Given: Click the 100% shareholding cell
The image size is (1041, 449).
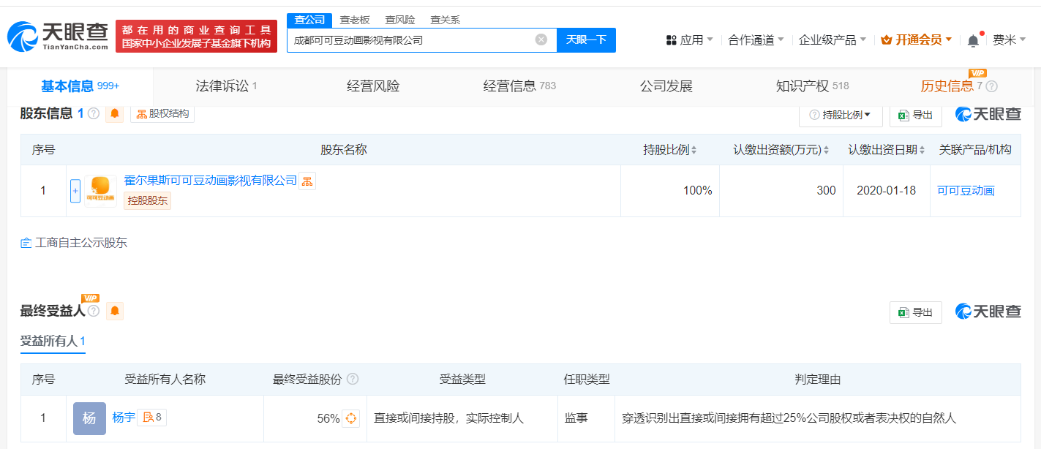Looking at the screenshot, I should (x=670, y=191).
